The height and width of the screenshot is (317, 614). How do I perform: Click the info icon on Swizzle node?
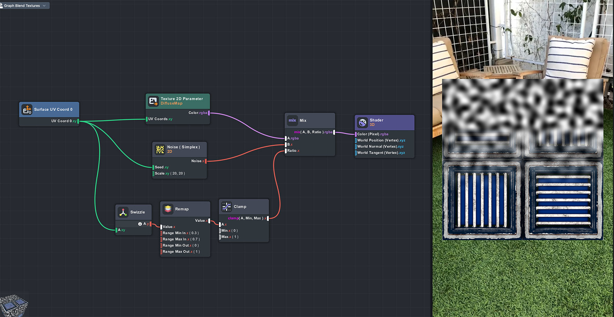tap(140, 224)
